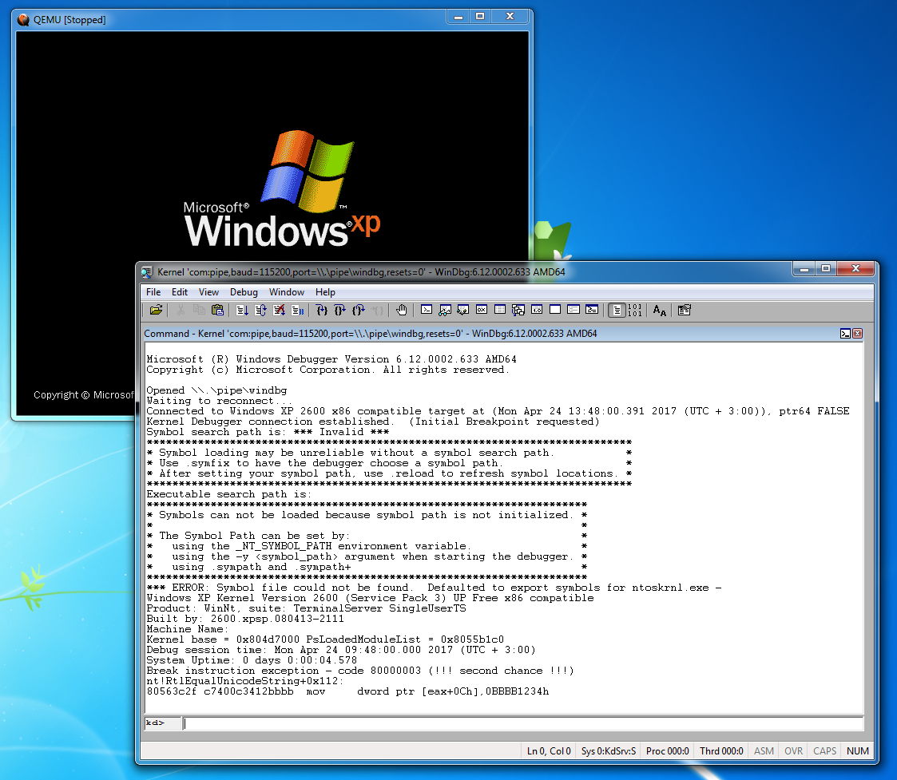
Task: Open the Disassembly window toolbar icon
Action: (x=538, y=310)
